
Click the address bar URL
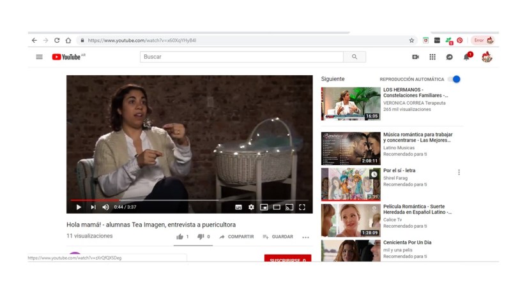tap(142, 40)
